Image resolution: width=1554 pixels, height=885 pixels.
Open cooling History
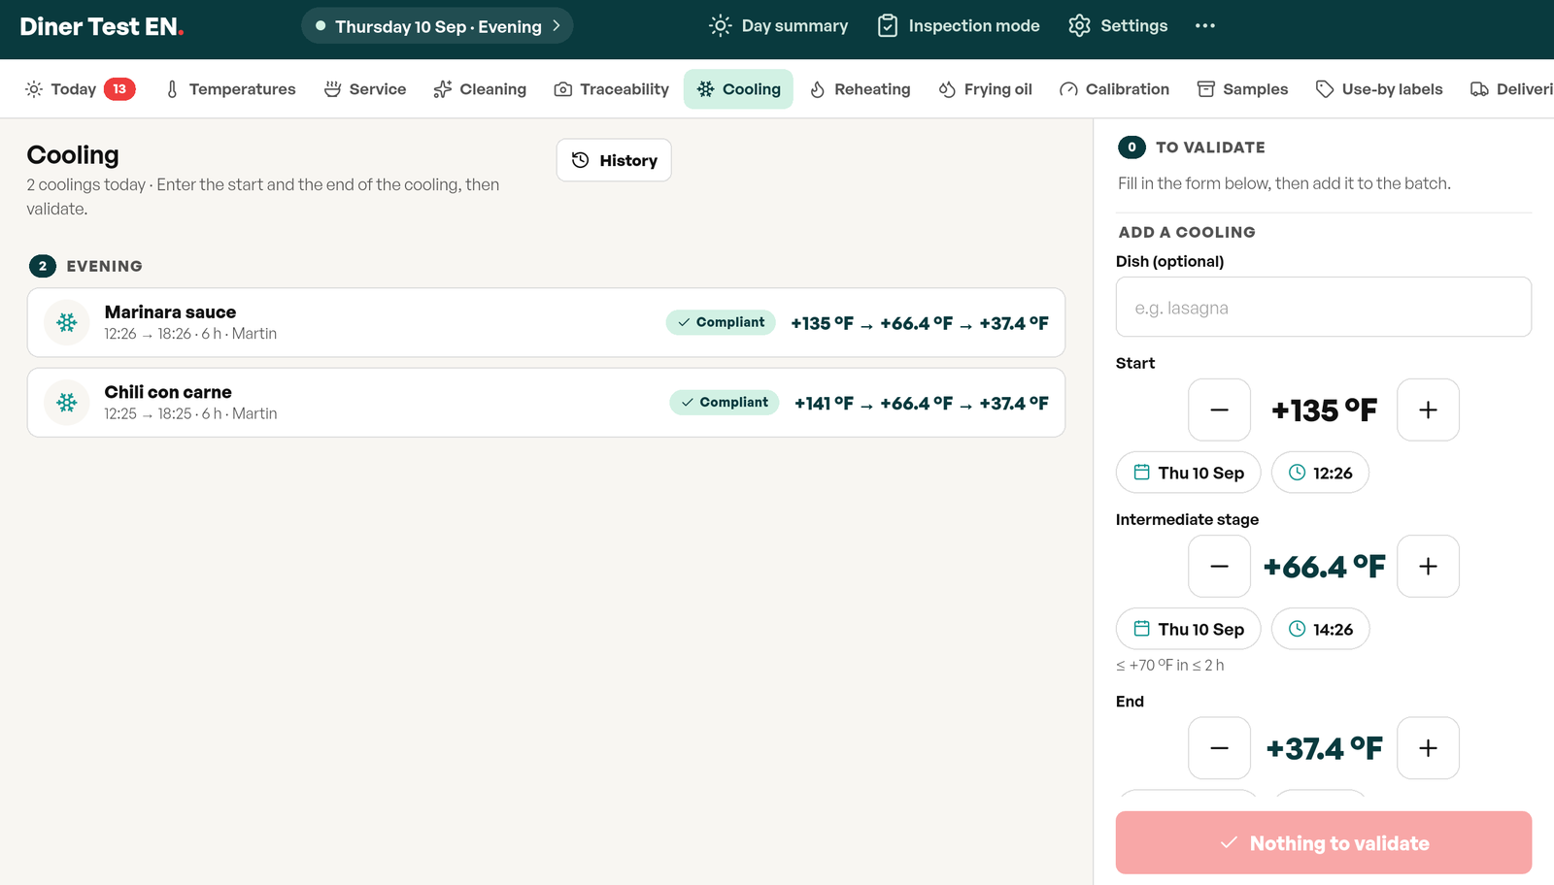click(614, 160)
